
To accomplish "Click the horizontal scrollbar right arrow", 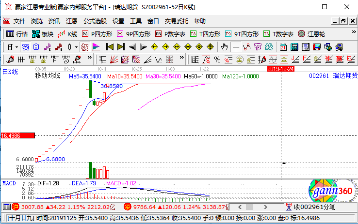I will pyautogui.click(x=265, y=207).
